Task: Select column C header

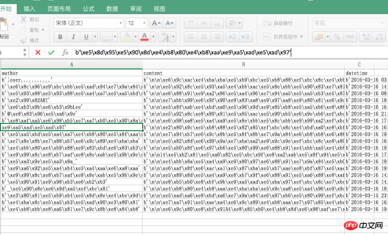Action: (x=359, y=64)
